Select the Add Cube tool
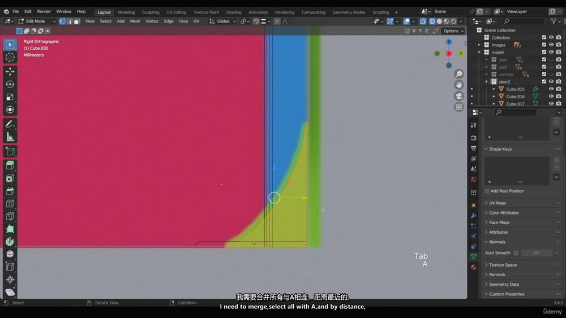This screenshot has height=318, width=566. (x=10, y=151)
